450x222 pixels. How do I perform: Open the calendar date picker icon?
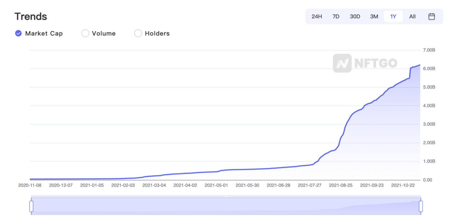[432, 16]
